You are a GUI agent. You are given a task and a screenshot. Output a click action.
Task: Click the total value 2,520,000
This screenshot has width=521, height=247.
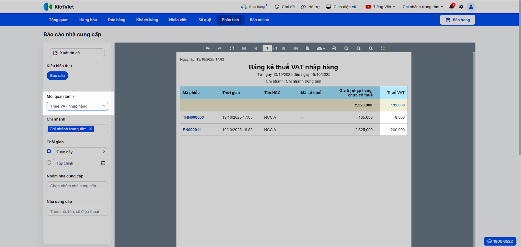click(x=364, y=105)
